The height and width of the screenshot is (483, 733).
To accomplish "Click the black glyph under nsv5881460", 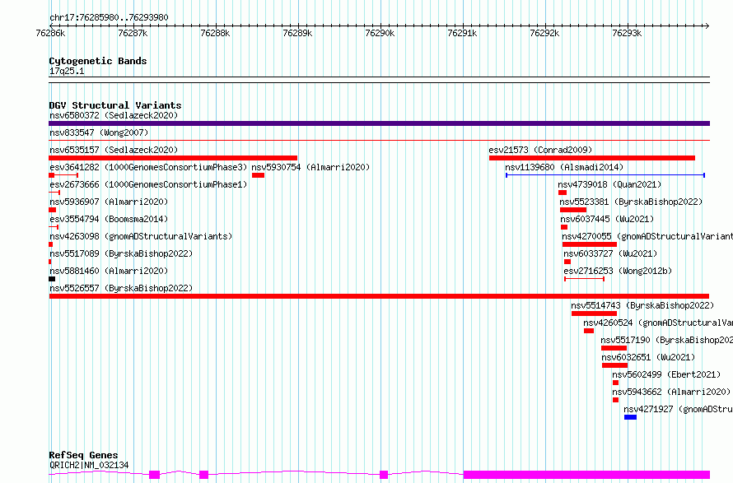I will point(52,279).
